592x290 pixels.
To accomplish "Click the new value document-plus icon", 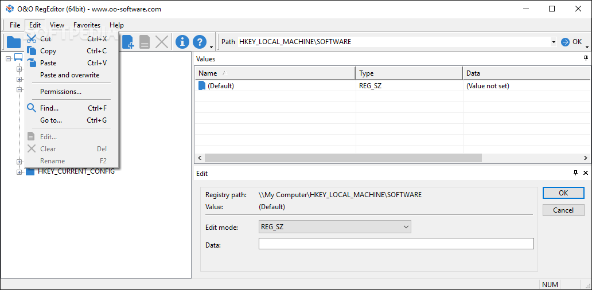I will click(x=128, y=42).
